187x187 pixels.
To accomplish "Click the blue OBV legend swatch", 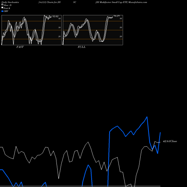I will click(x=2, y=11).
